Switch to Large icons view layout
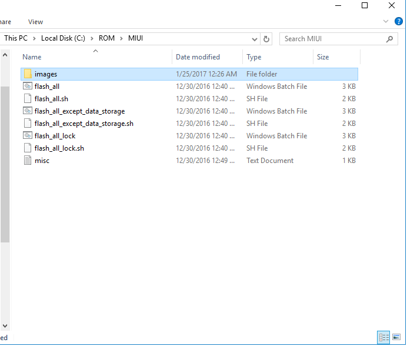The width and height of the screenshot is (407, 346). (396, 337)
